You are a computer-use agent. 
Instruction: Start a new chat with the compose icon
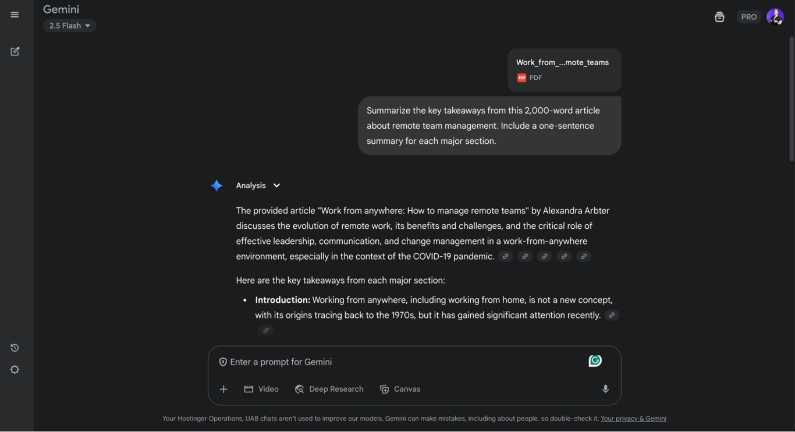15,51
